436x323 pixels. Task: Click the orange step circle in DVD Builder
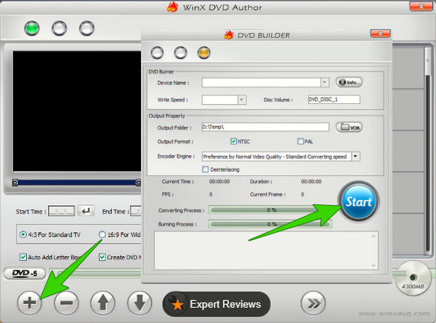pos(203,52)
